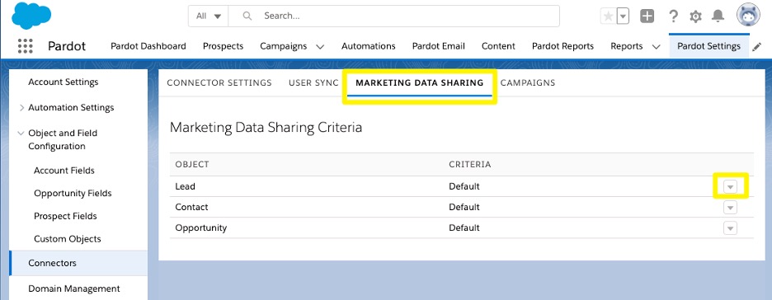Collapse Object and Field Configuration chevron
The image size is (772, 300).
pos(21,134)
